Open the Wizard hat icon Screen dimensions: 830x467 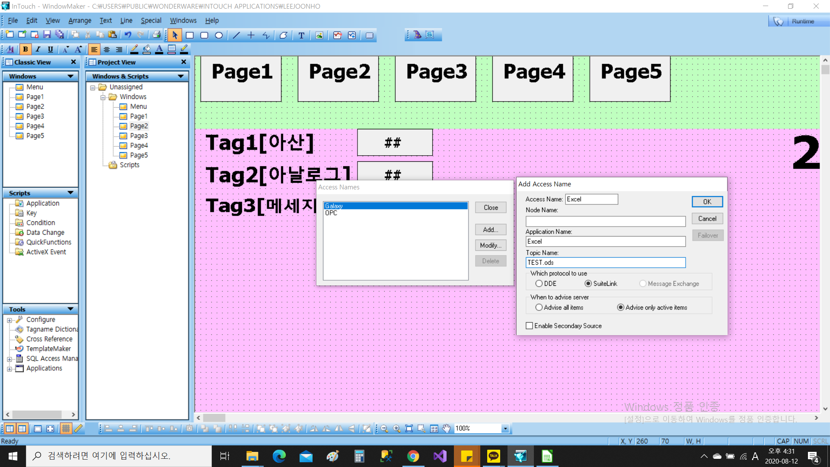click(417, 35)
